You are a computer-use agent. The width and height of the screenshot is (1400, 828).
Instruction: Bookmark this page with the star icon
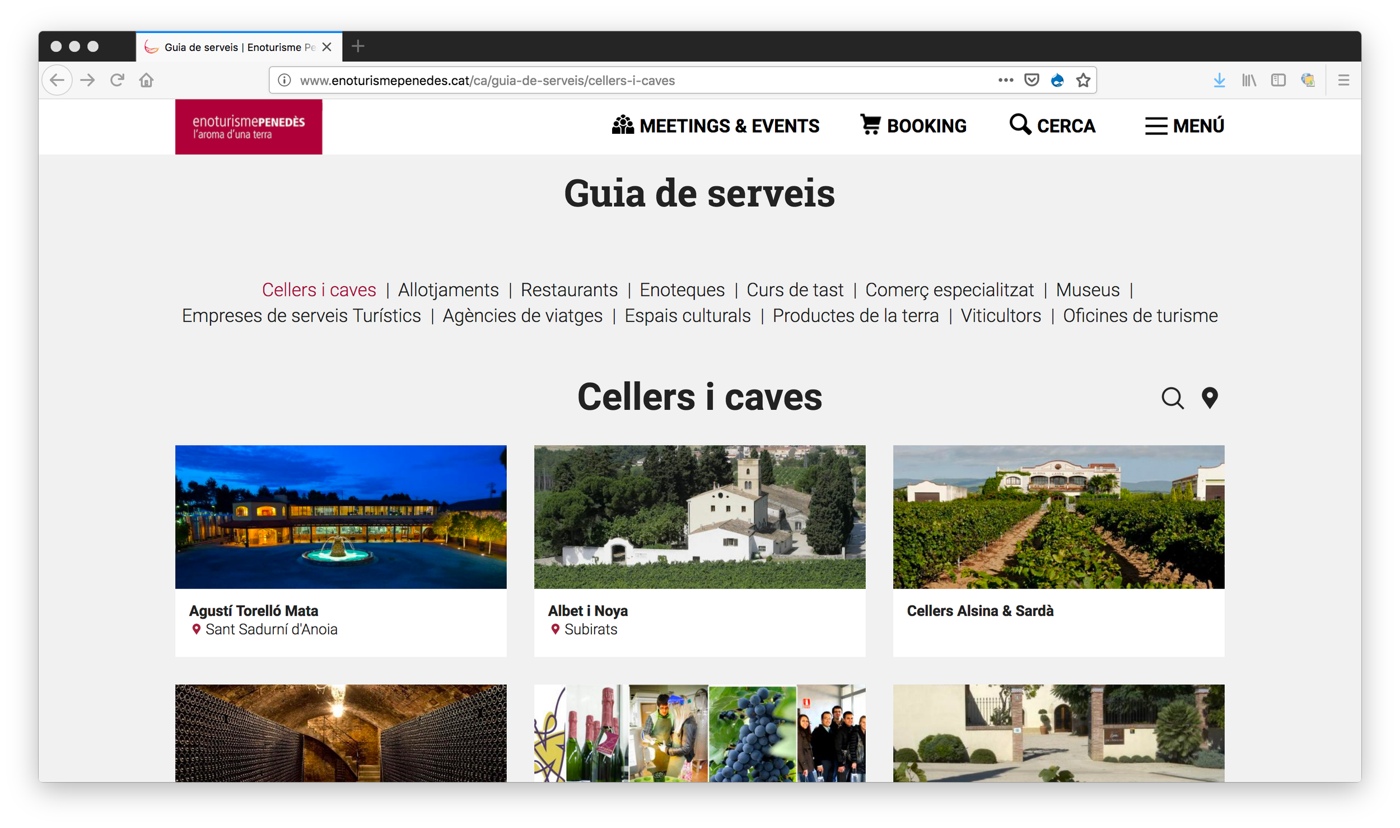(x=1083, y=80)
